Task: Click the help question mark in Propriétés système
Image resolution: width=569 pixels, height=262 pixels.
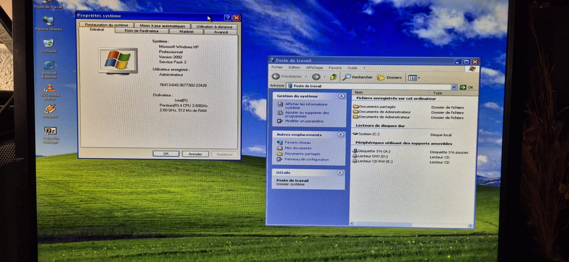Action: click(228, 18)
